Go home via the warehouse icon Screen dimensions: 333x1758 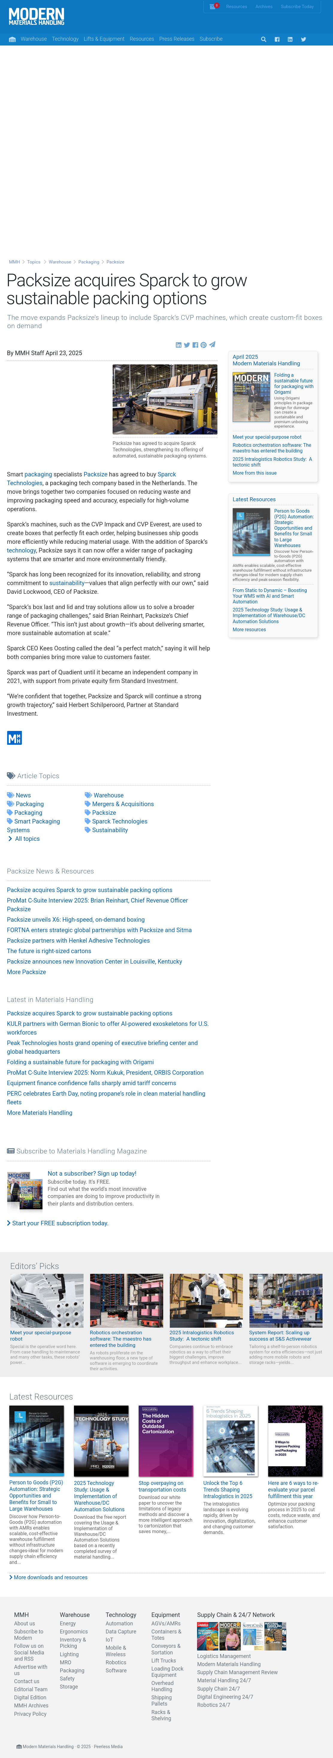point(12,40)
